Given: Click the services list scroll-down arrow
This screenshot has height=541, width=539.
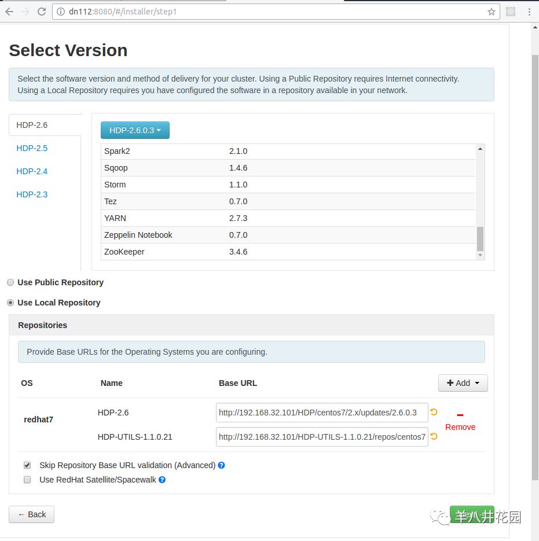Looking at the screenshot, I should [480, 255].
